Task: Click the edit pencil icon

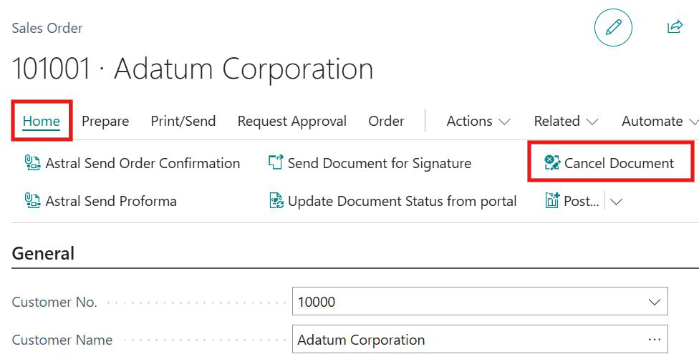Action: (x=613, y=28)
